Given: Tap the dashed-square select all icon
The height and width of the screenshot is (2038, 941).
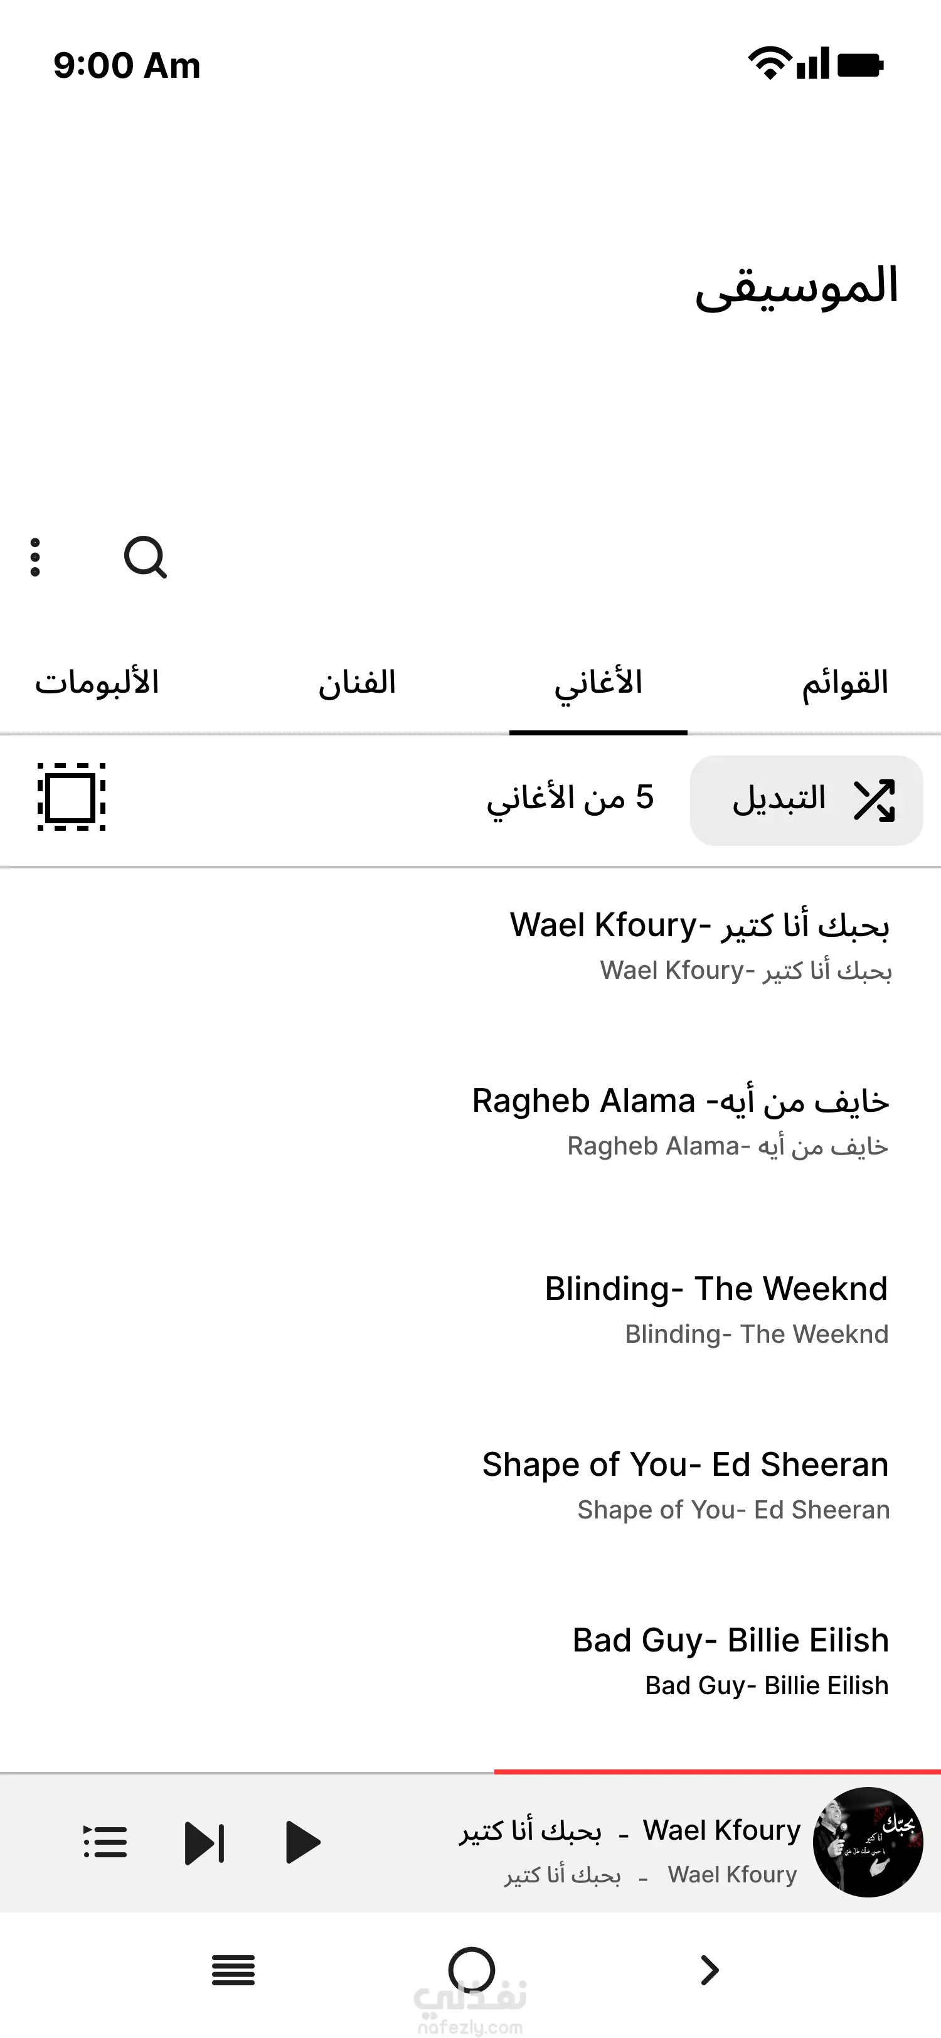Looking at the screenshot, I should coord(71,797).
